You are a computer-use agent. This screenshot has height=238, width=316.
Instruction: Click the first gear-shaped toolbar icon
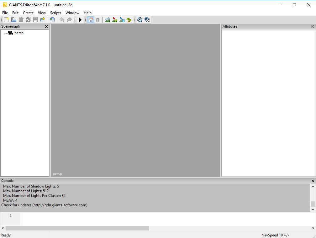140,20
